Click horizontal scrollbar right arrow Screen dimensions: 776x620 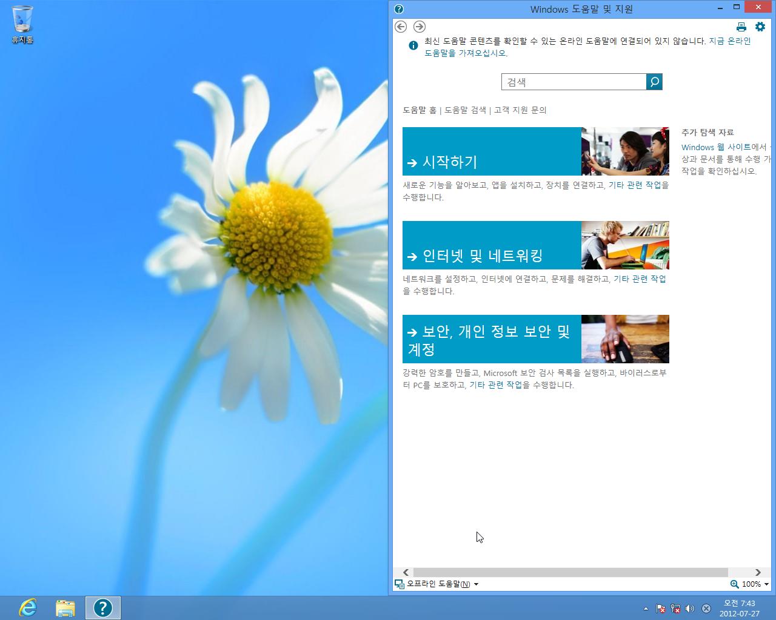tap(758, 572)
